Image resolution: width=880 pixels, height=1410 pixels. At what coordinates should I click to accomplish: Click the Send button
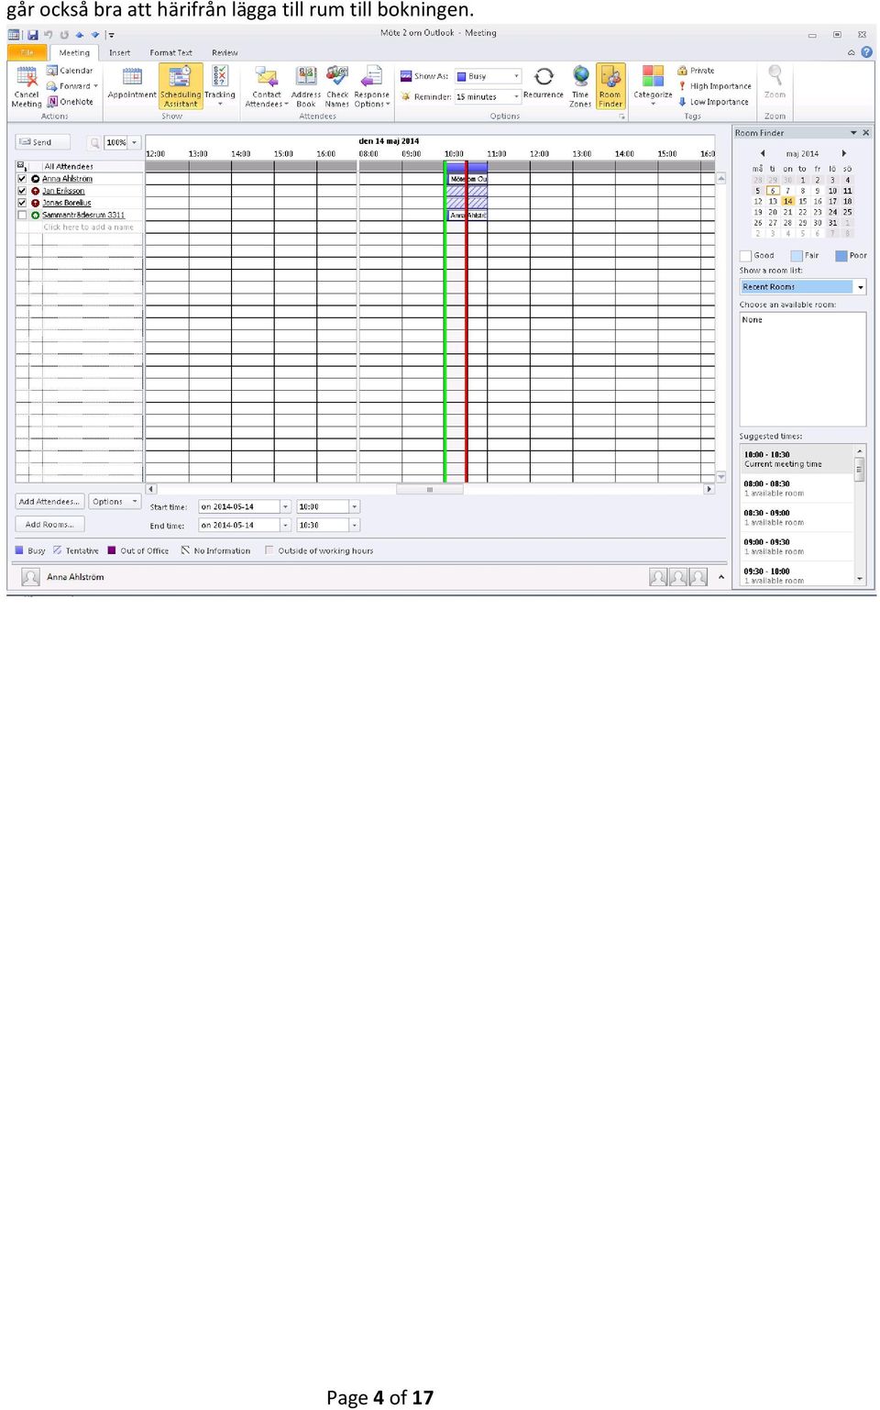pyautogui.click(x=42, y=142)
